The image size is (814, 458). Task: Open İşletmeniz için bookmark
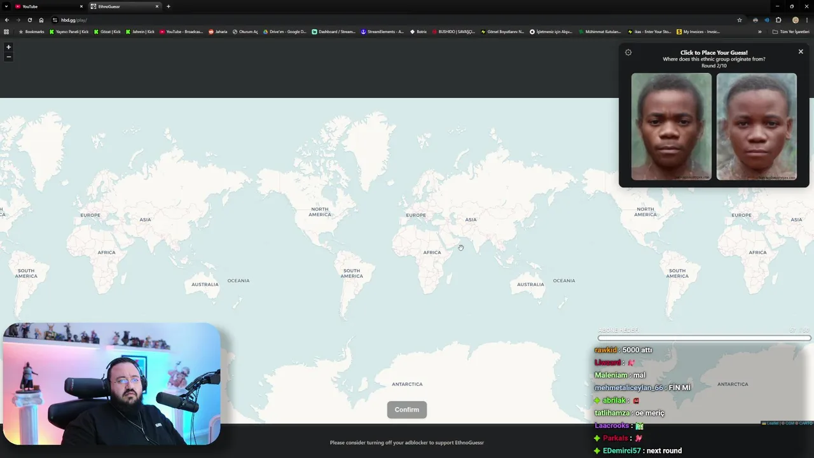point(551,31)
